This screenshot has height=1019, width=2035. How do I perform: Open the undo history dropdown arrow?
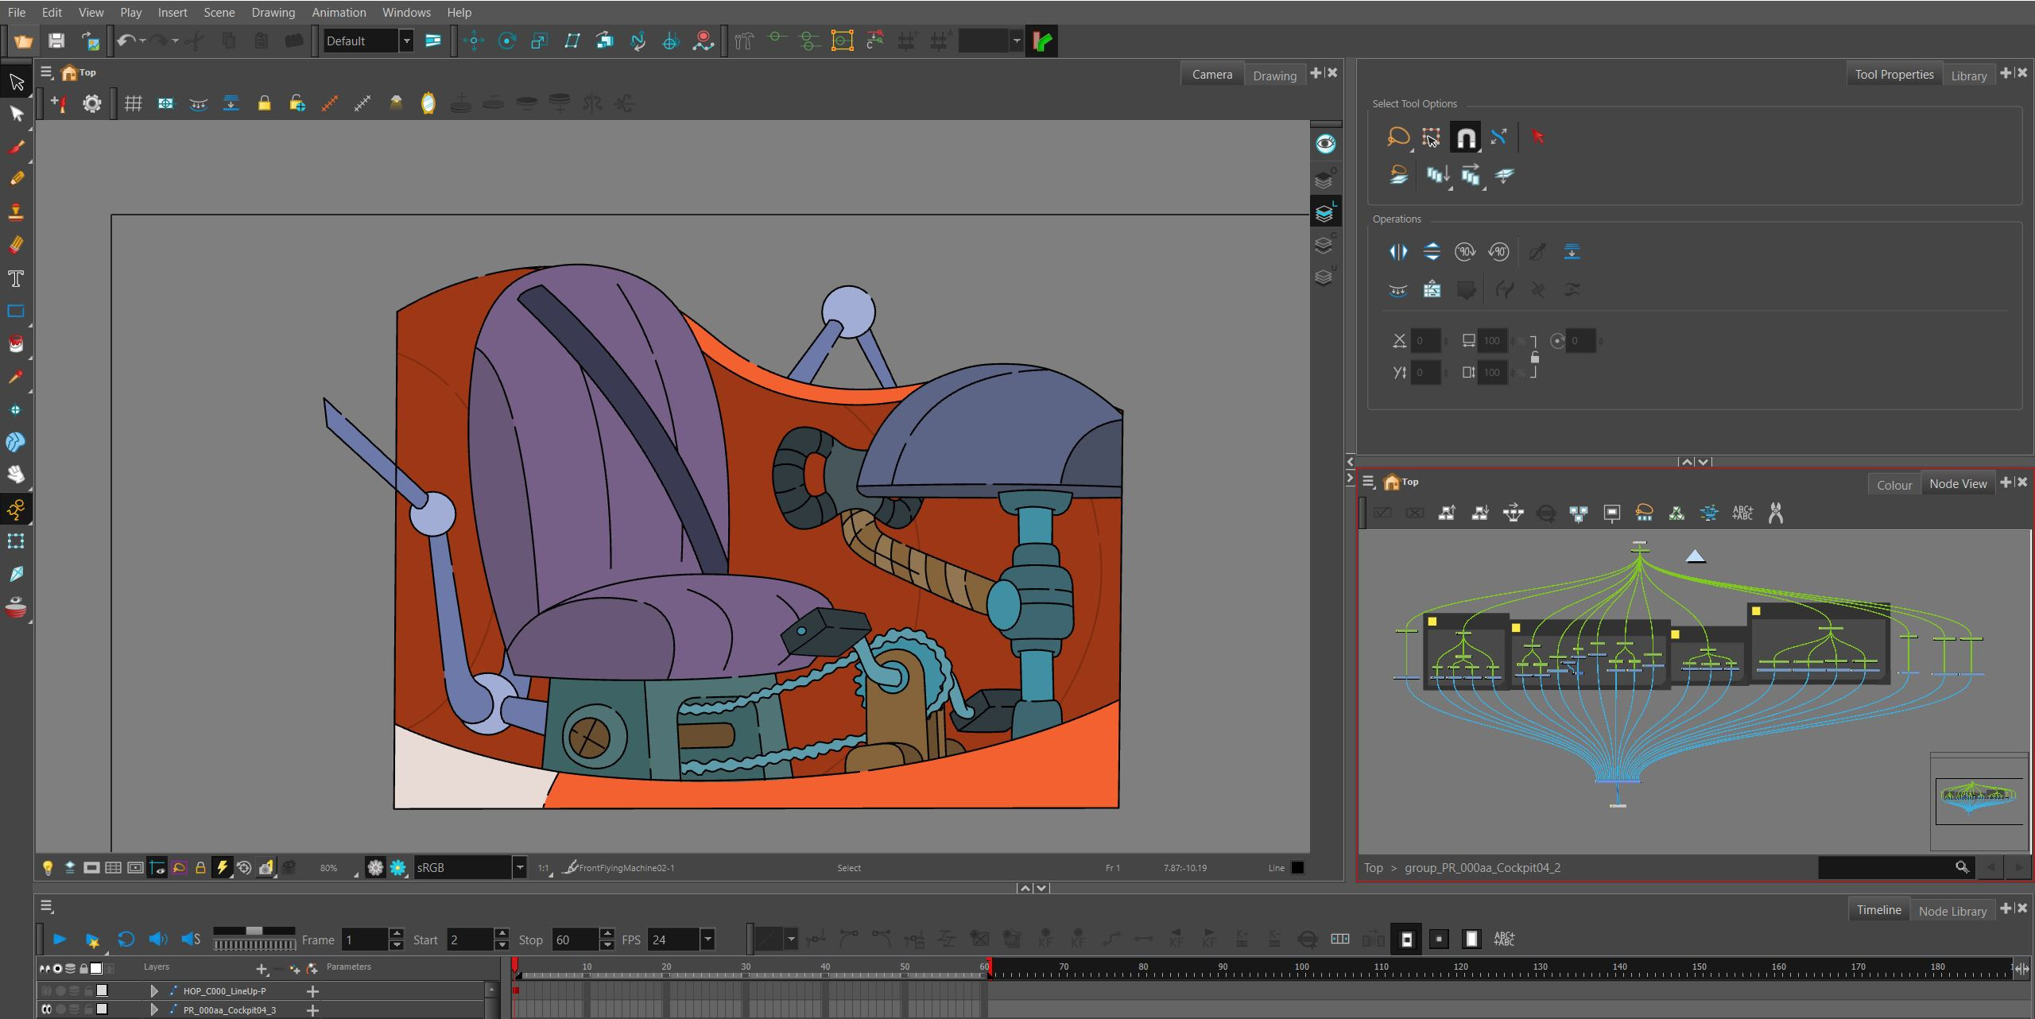142,41
